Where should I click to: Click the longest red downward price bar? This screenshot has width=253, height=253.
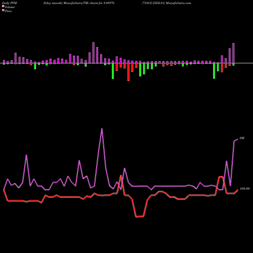129,72
